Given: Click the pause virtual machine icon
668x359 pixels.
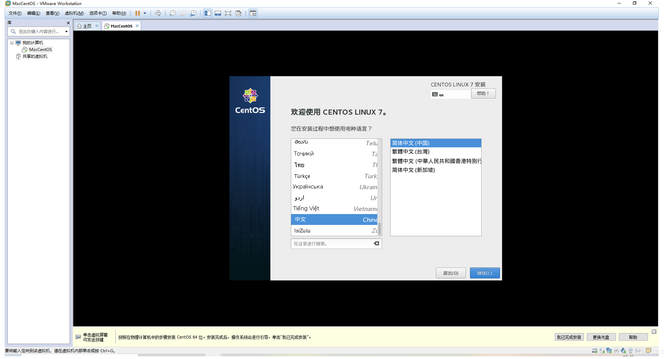Looking at the screenshot, I should pos(137,13).
